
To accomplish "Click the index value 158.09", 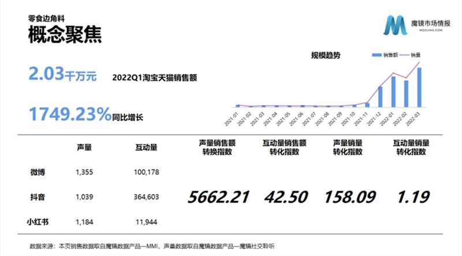I will (350, 197).
